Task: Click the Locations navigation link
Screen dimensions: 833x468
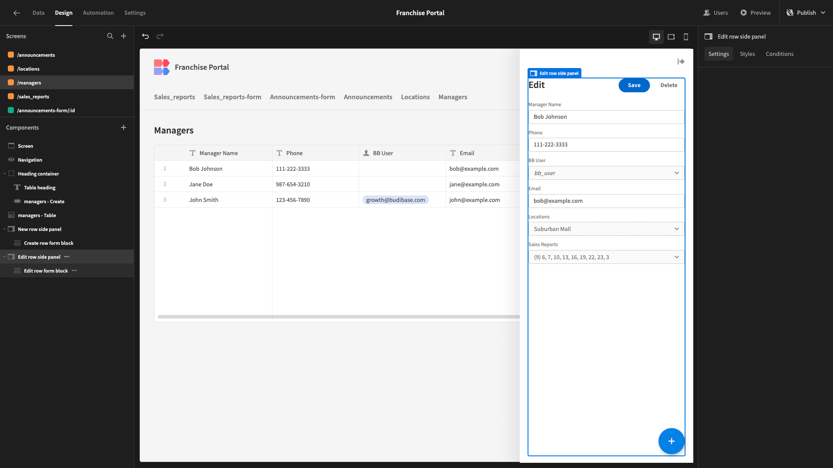Action: [x=415, y=97]
